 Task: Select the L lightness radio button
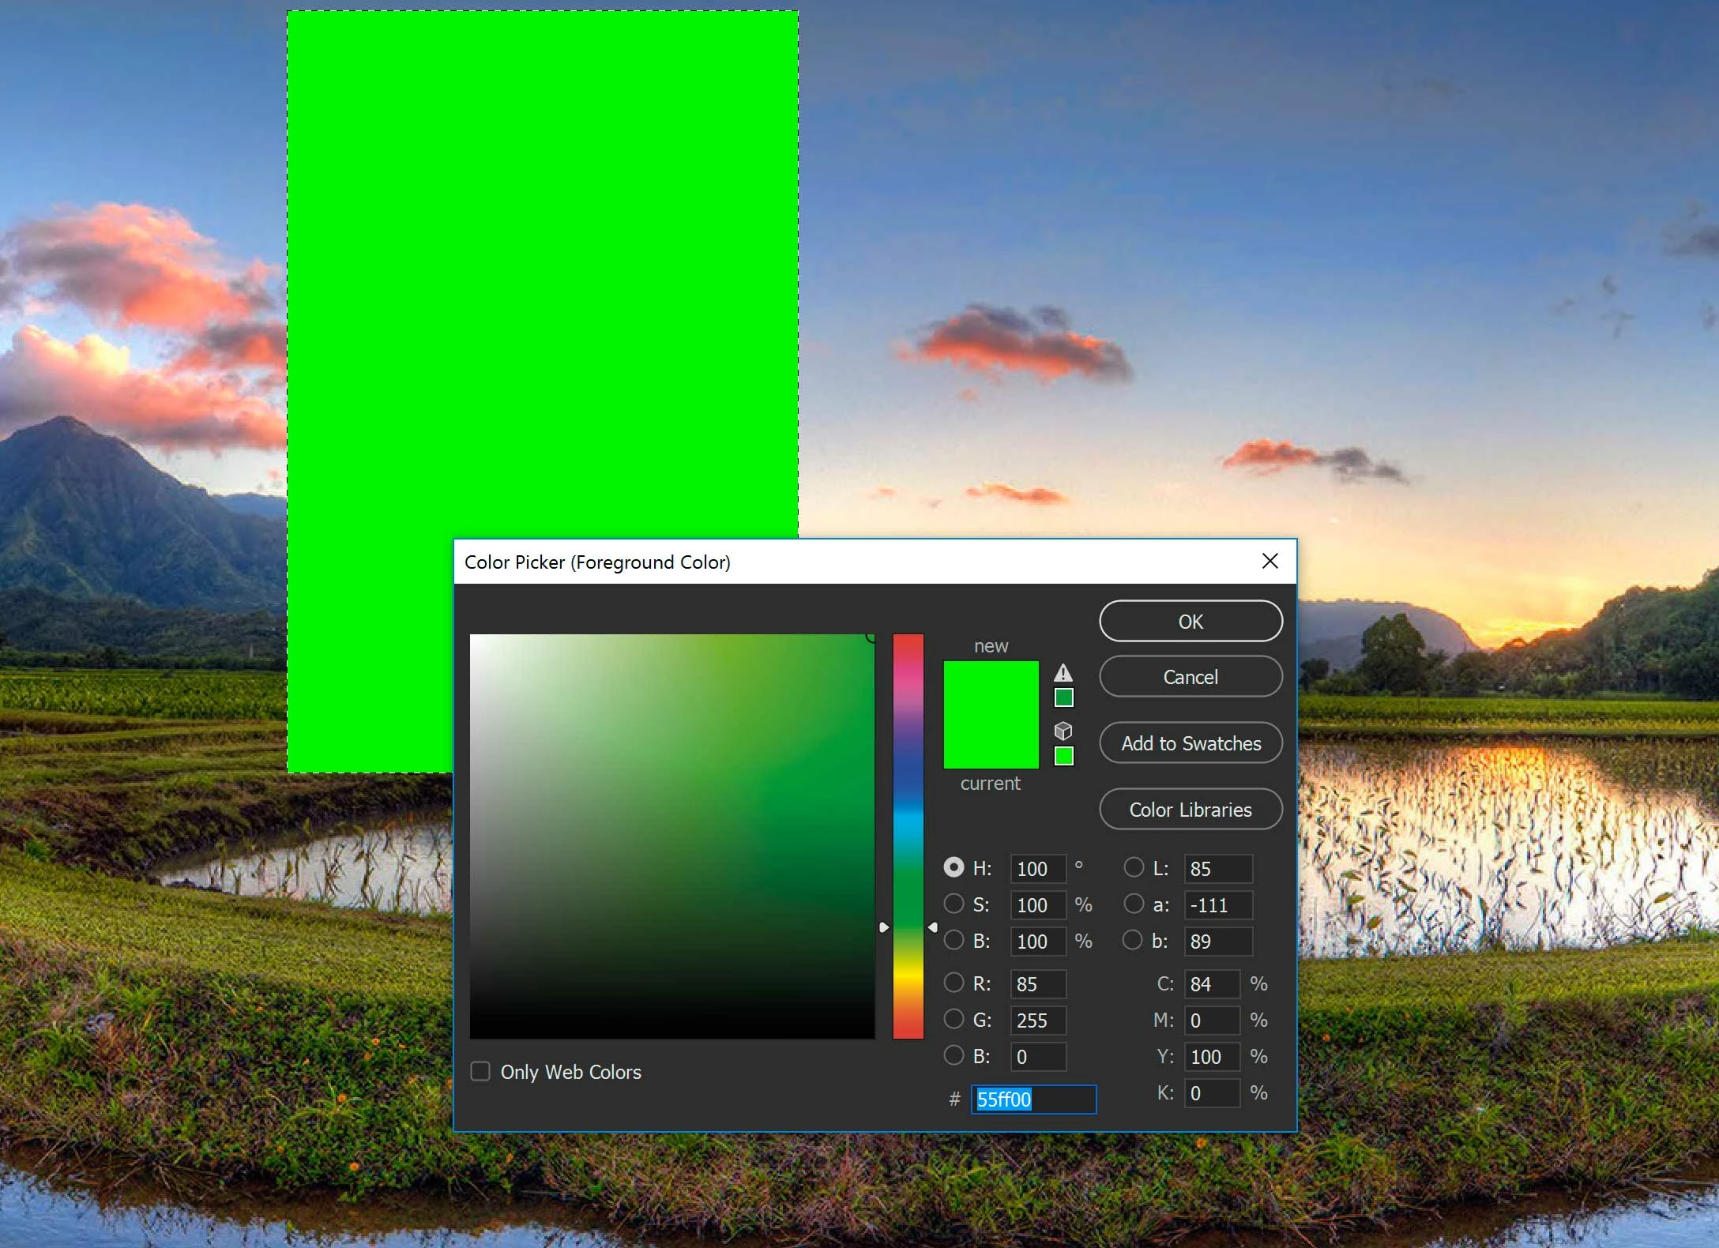click(x=1134, y=867)
